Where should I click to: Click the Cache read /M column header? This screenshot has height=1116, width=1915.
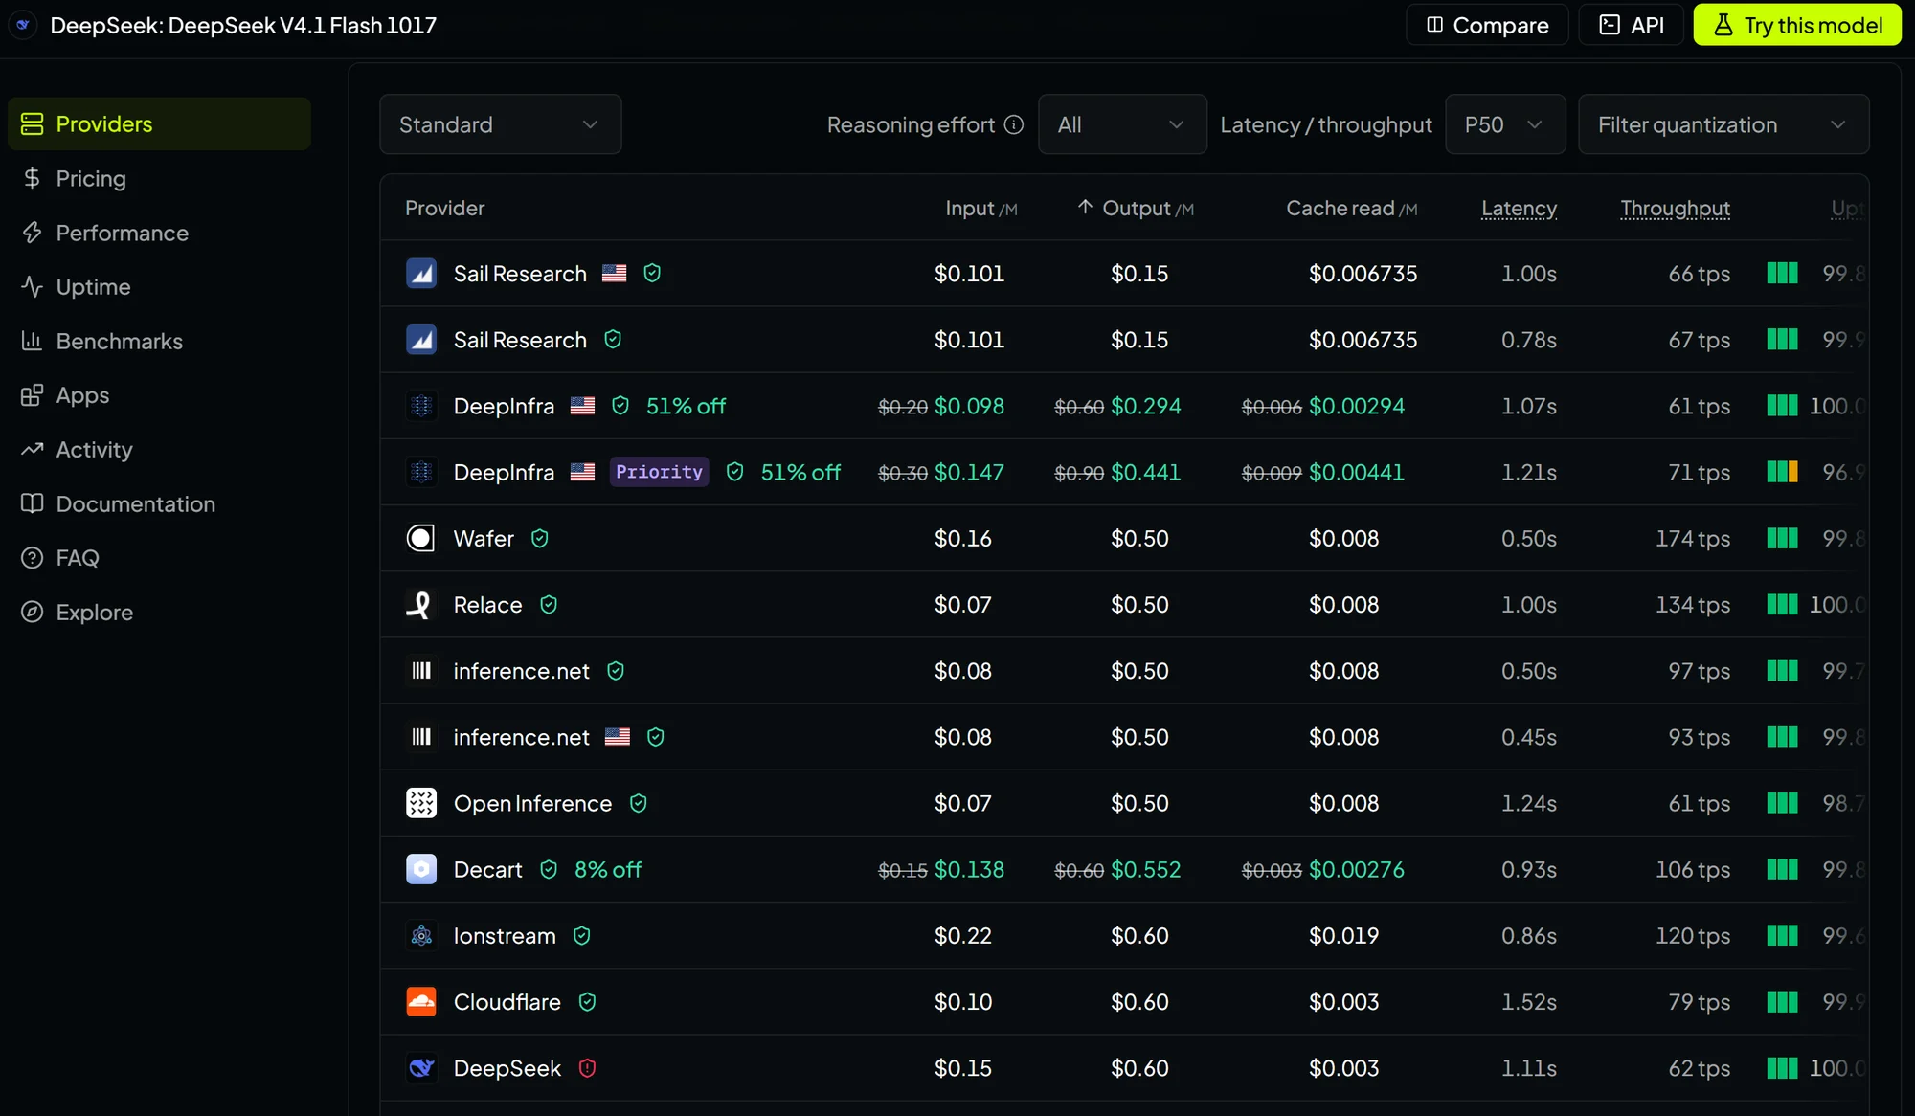coord(1351,208)
